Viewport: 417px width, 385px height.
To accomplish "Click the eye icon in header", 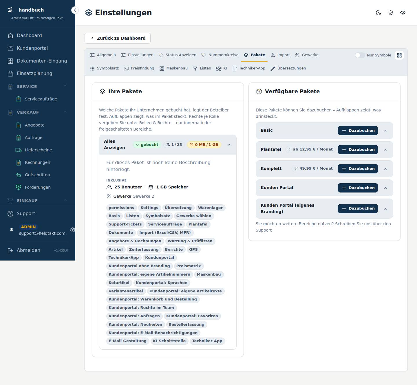I will pos(403,13).
